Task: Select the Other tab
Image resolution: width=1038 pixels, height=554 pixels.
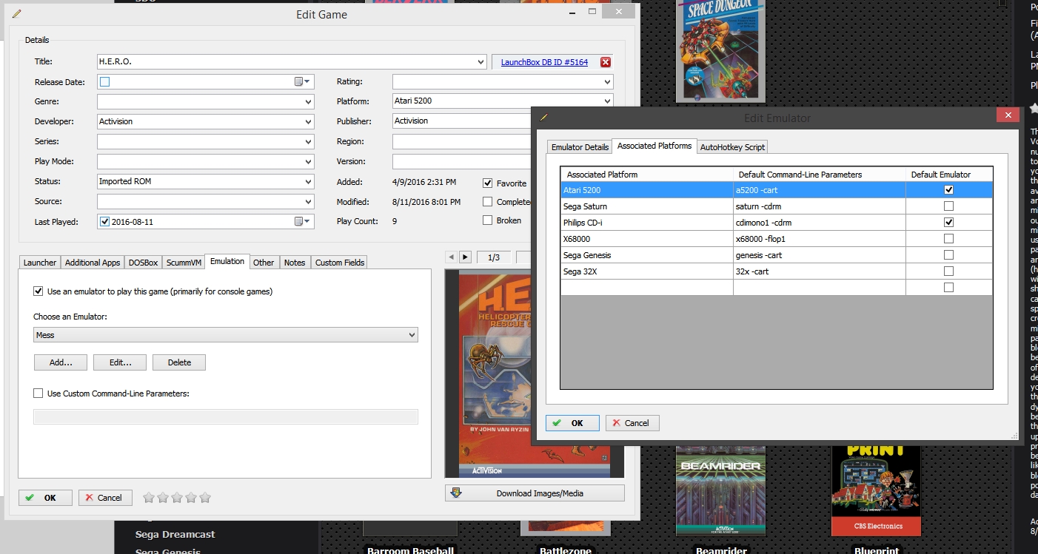Action: point(264,263)
